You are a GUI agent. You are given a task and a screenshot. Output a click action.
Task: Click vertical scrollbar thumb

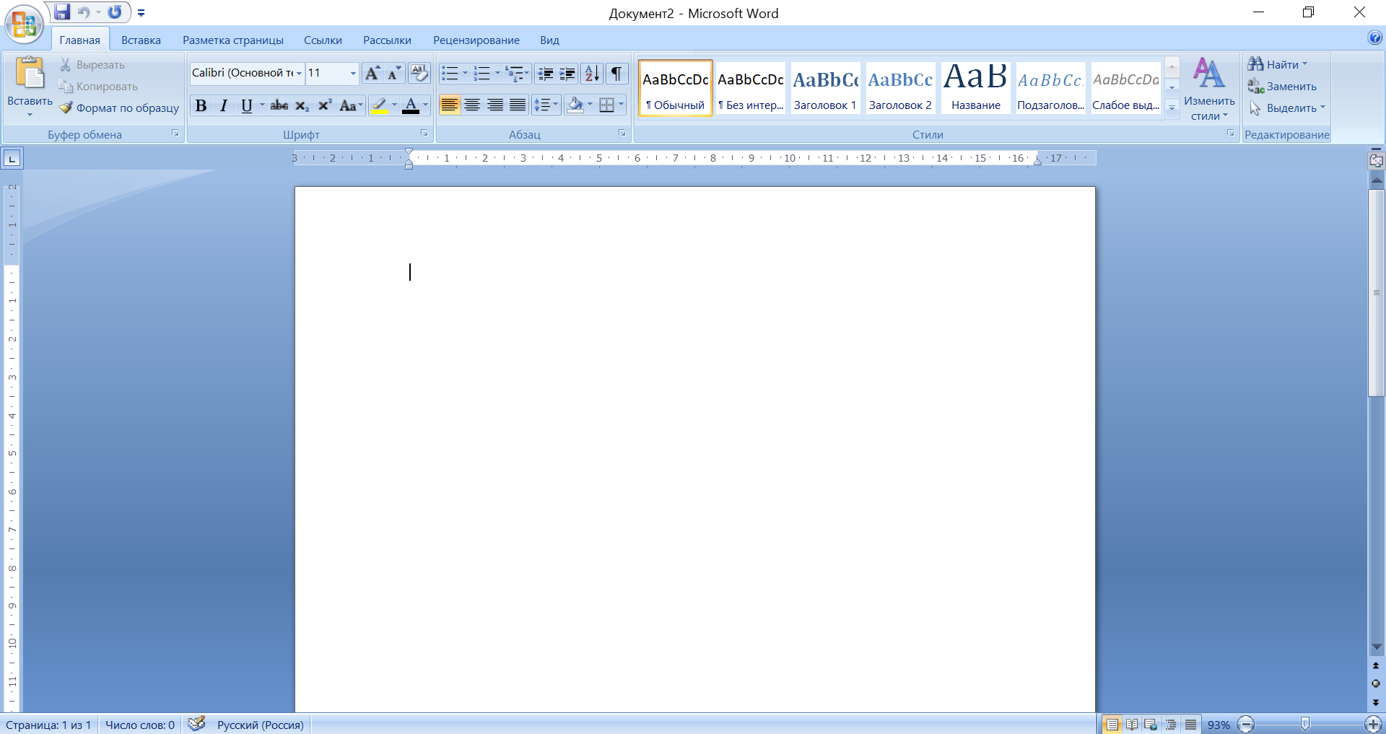click(x=1377, y=293)
